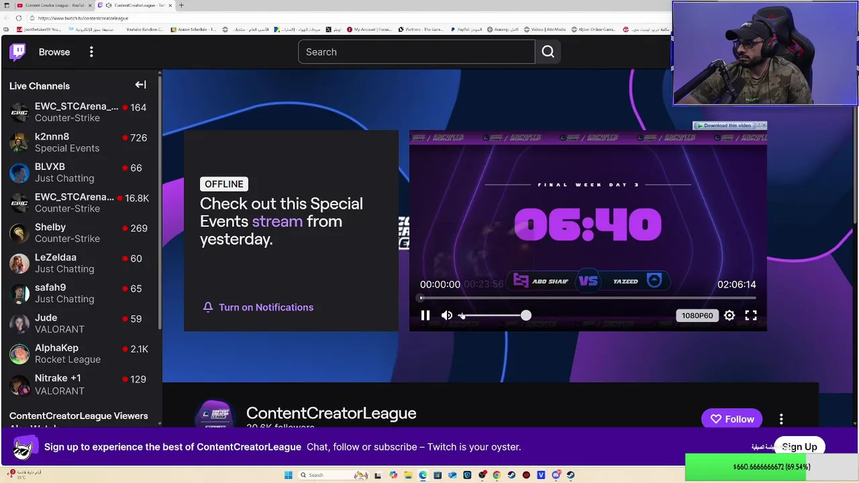Click the purple 'stream' link

tap(277, 221)
